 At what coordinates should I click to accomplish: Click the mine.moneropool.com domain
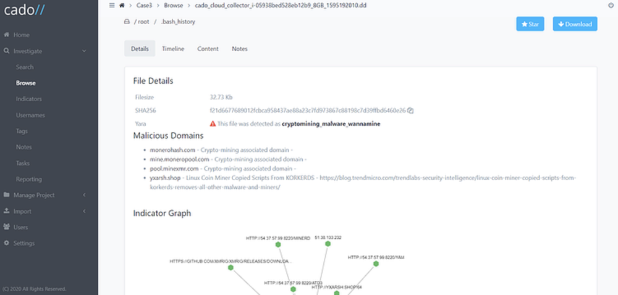179,159
